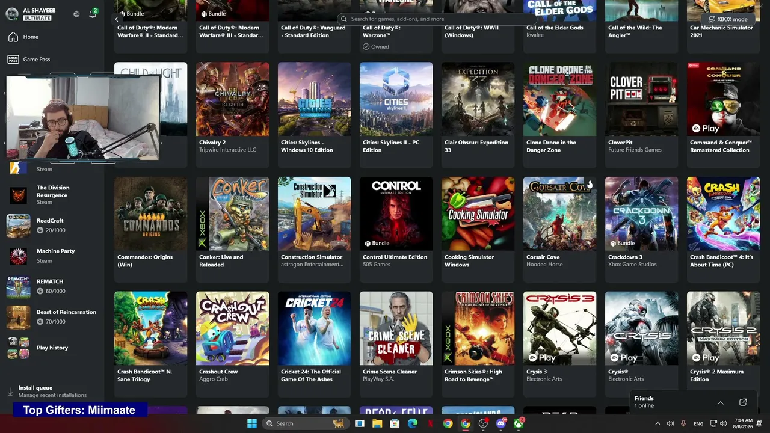Launch Microsoft Edge from taskbar
Image resolution: width=770 pixels, height=433 pixels.
coord(413,423)
